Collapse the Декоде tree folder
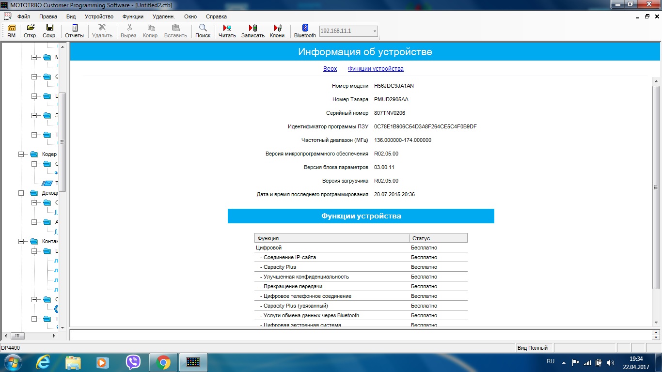This screenshot has height=372, width=662. pos(21,193)
